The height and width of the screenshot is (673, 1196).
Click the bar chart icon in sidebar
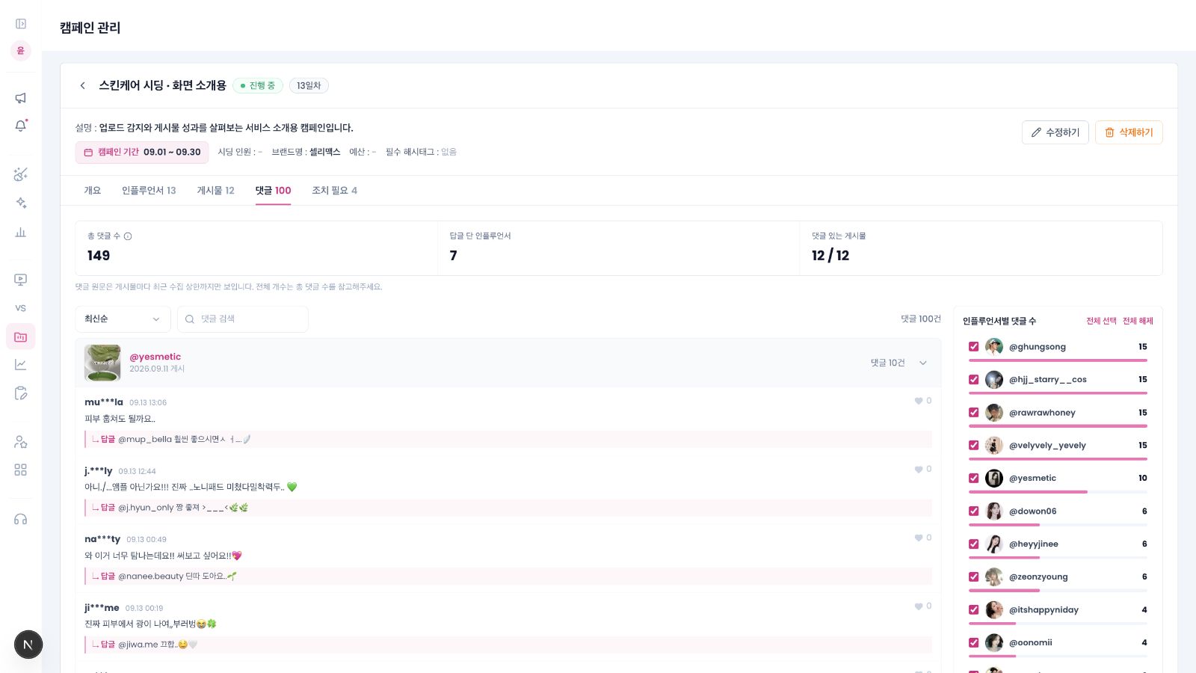click(x=21, y=232)
